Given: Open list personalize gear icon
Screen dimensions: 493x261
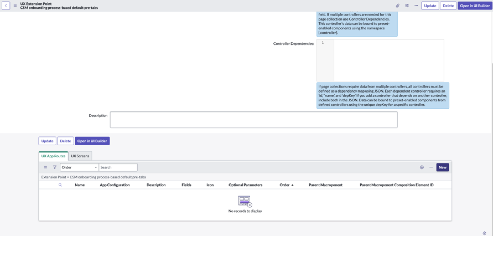Looking at the screenshot, I should coord(422,167).
